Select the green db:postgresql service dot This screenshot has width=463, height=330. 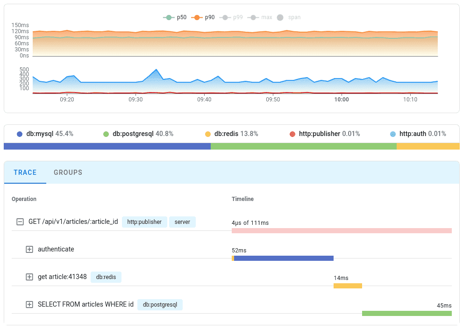(107, 134)
